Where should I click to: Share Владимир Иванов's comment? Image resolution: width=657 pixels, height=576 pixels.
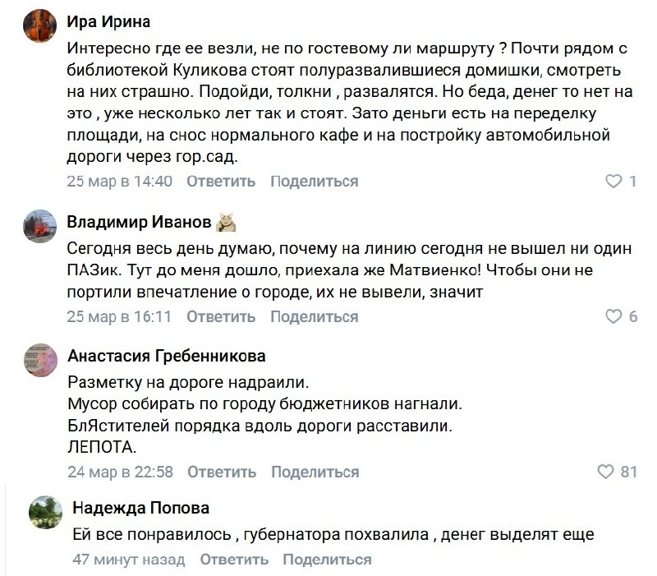point(315,316)
